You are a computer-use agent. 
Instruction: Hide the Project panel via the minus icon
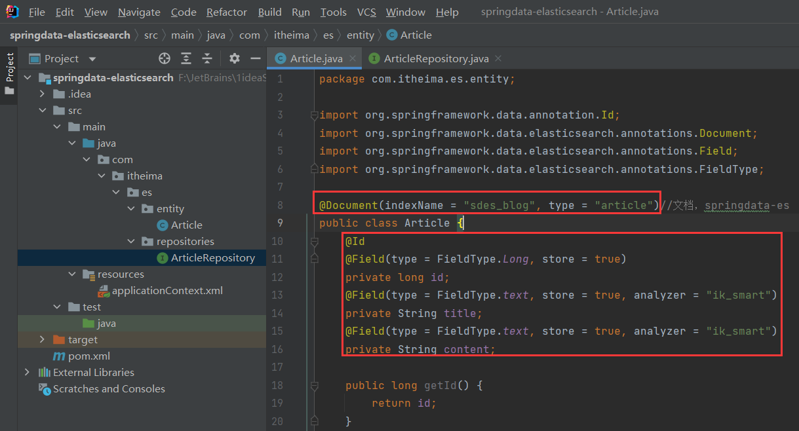click(256, 58)
